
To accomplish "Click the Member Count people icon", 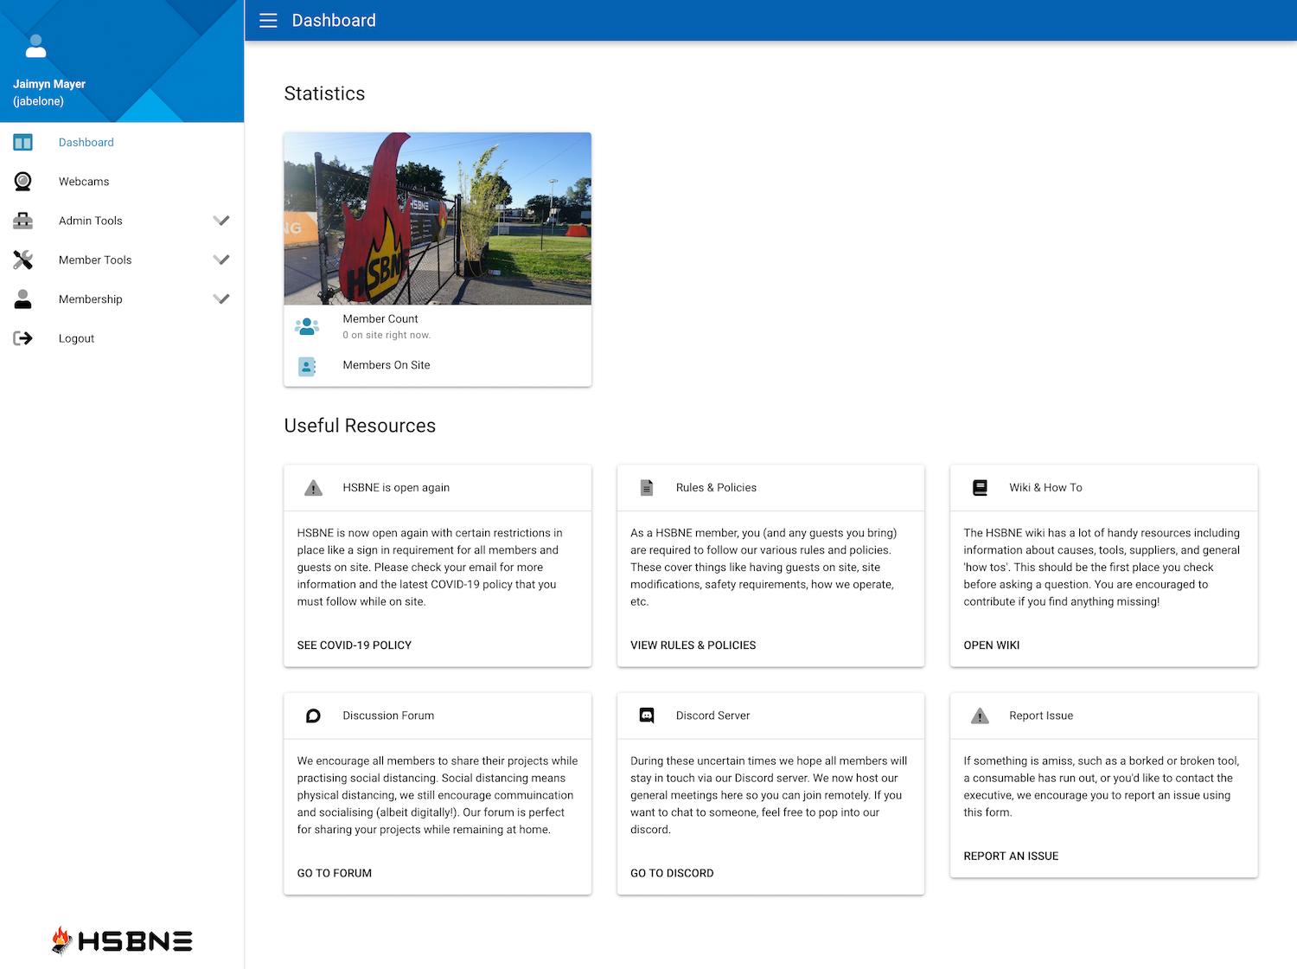I will coord(307,326).
